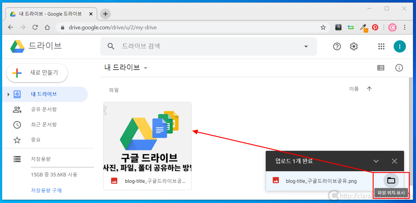This screenshot has width=416, height=203.
Task: Expand the My Drive tree arrow in sidebar
Action: pos(9,94)
